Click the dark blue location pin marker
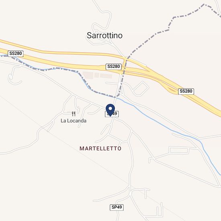The height and width of the screenshot is (221, 221). coord(110,110)
